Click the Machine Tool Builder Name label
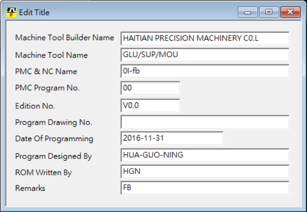Image resolution: width=307 pixels, height=212 pixels. pos(64,38)
